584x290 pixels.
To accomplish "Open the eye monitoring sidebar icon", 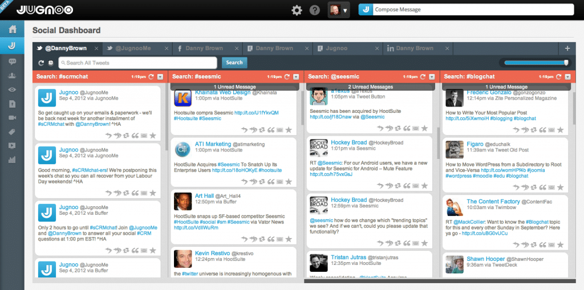I will (12, 89).
